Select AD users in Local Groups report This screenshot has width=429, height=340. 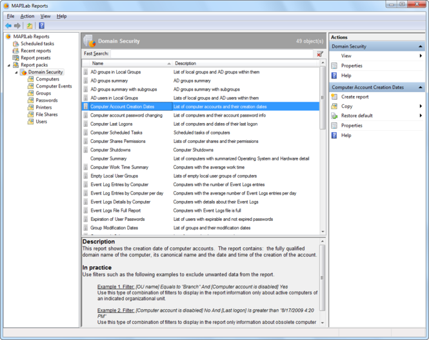tap(201, 98)
